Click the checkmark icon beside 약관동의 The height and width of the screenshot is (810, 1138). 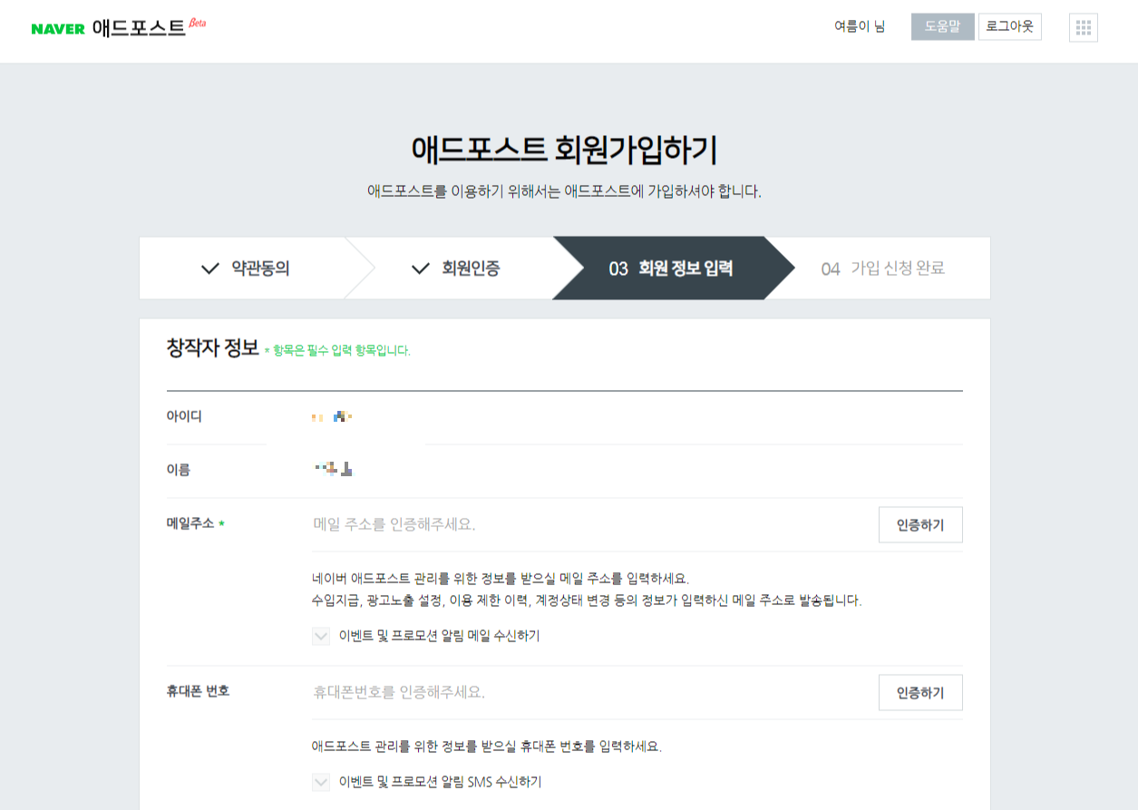210,268
